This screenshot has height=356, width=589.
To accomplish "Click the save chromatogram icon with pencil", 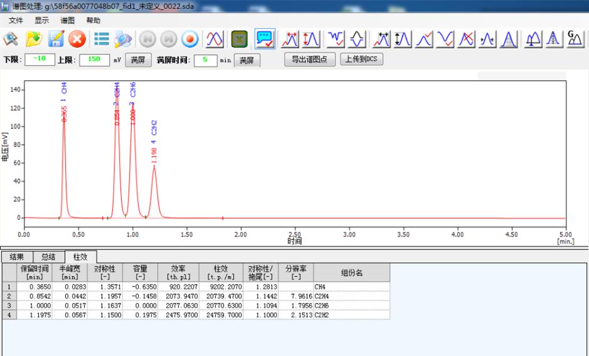I will tap(56, 39).
